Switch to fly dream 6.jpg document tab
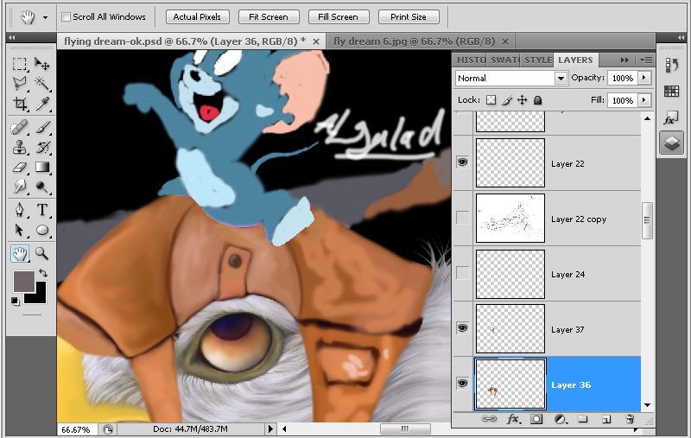Screen dimensions: 691x438 pyautogui.click(x=415, y=41)
